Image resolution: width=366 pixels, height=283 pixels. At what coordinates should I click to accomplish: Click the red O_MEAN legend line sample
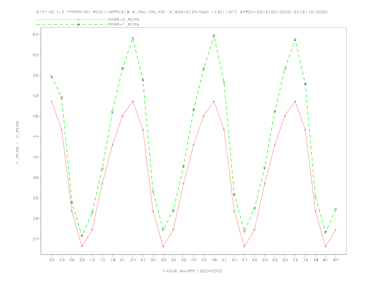click(72, 19)
